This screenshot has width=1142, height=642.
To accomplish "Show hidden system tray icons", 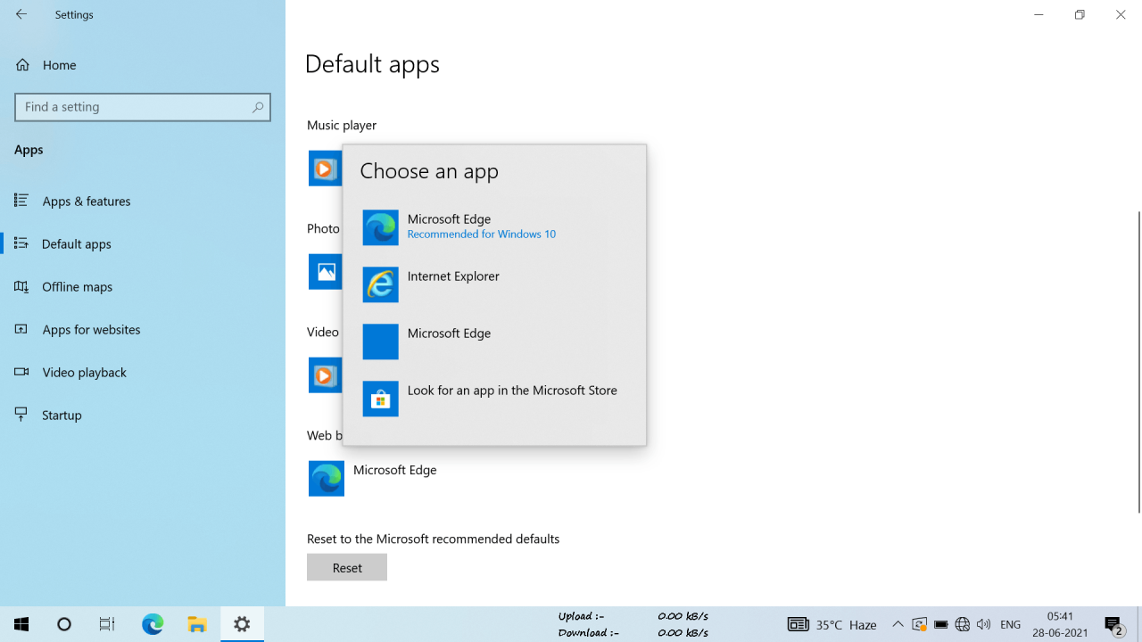I will pos(898,624).
